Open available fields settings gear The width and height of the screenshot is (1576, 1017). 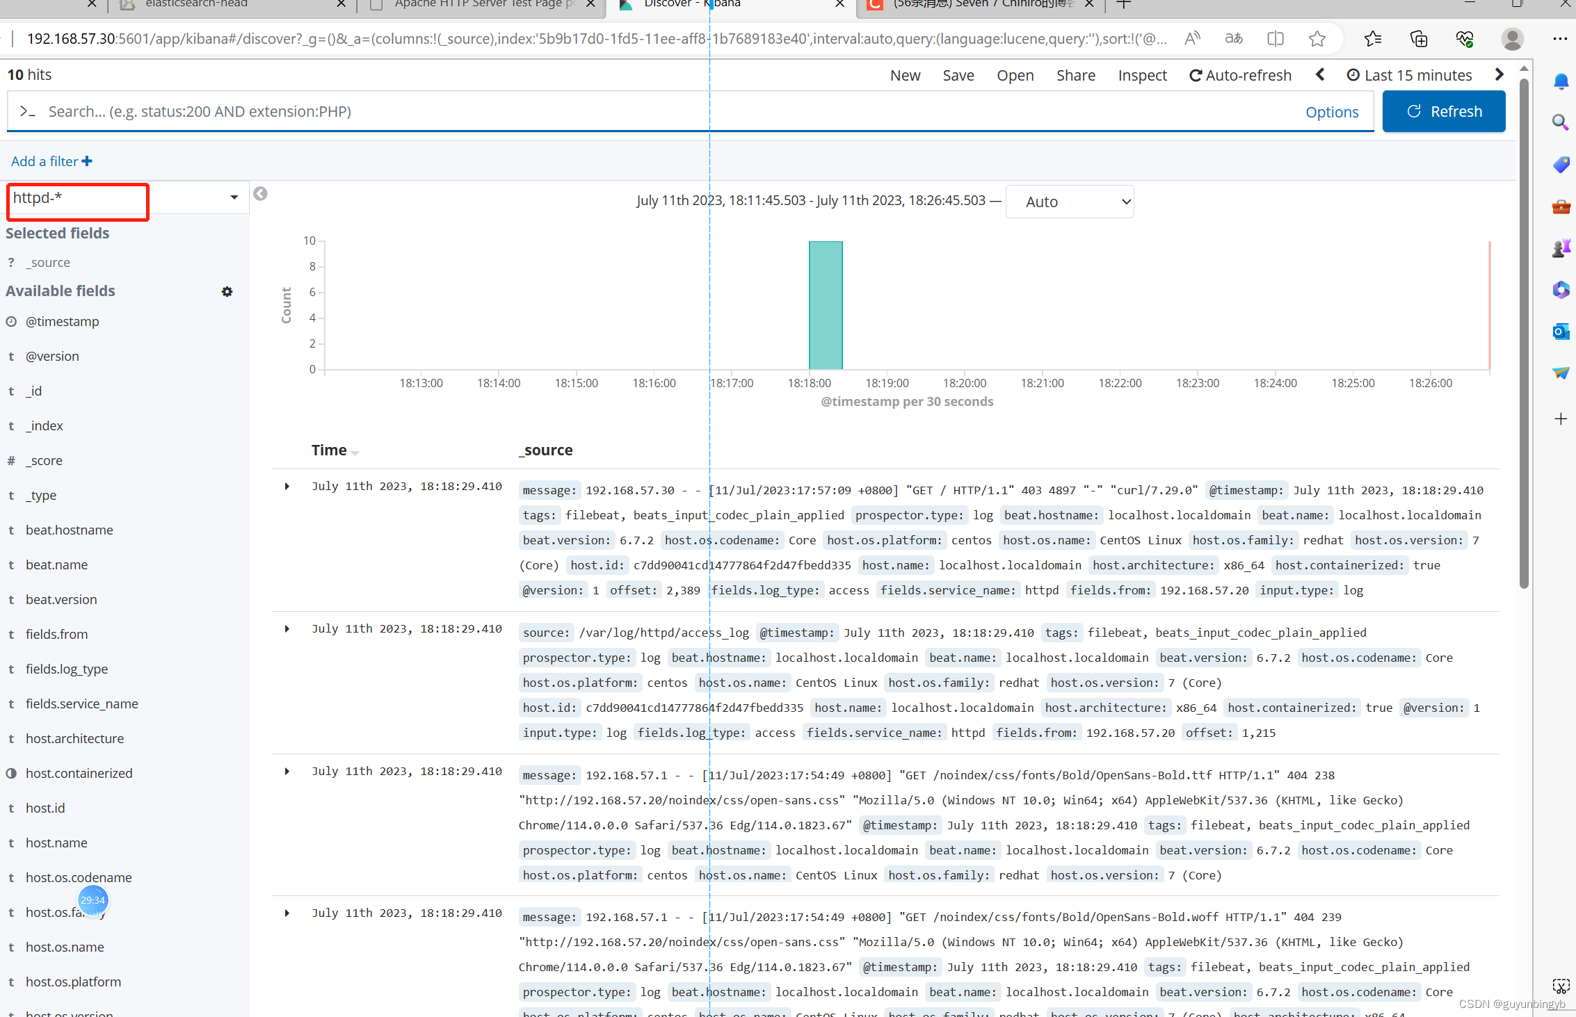click(227, 292)
